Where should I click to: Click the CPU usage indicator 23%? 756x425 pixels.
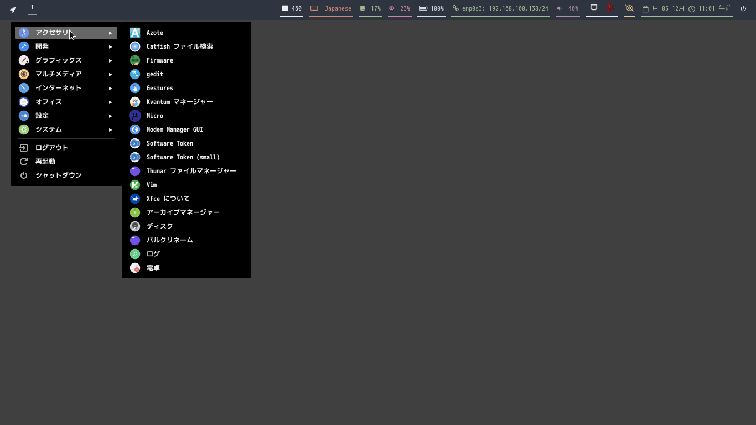400,8
